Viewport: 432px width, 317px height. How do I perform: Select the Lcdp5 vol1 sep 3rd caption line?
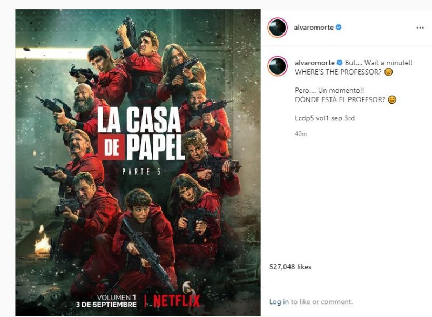[325, 118]
